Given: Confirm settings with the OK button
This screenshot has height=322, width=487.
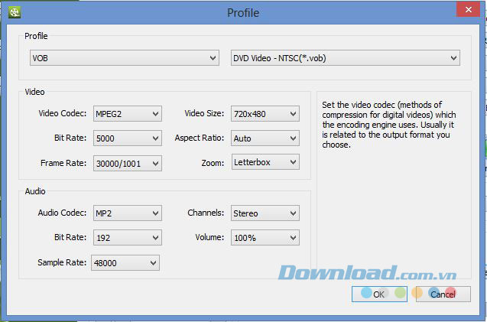Looking at the screenshot, I should pos(379,294).
